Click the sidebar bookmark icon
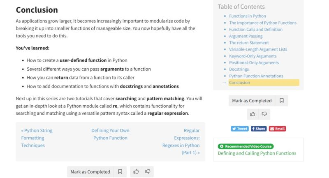The image size is (329, 178). point(282,101)
